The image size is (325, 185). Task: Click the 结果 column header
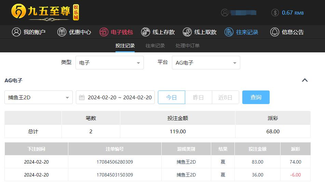click(223, 149)
